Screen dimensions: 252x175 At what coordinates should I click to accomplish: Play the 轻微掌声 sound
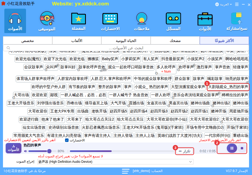[240, 67]
